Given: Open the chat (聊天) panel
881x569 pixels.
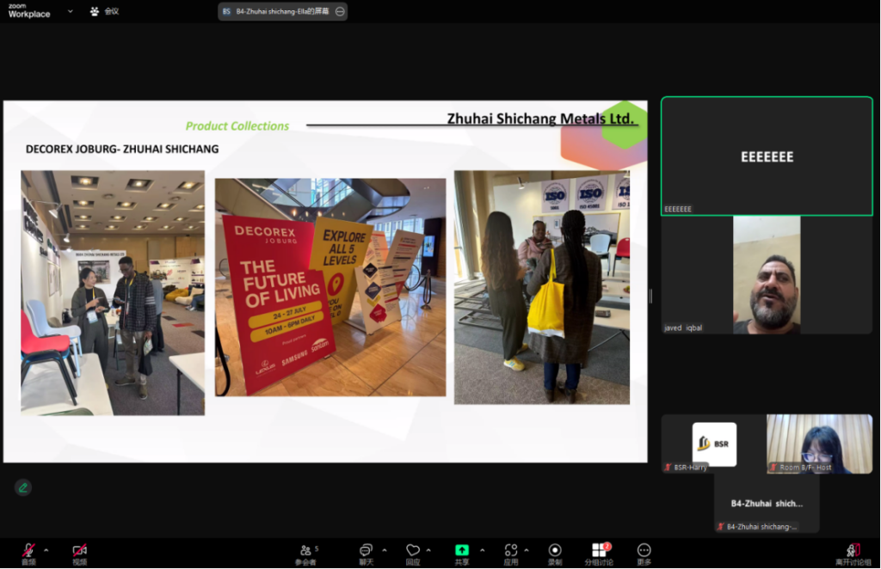Looking at the screenshot, I should coord(366,554).
